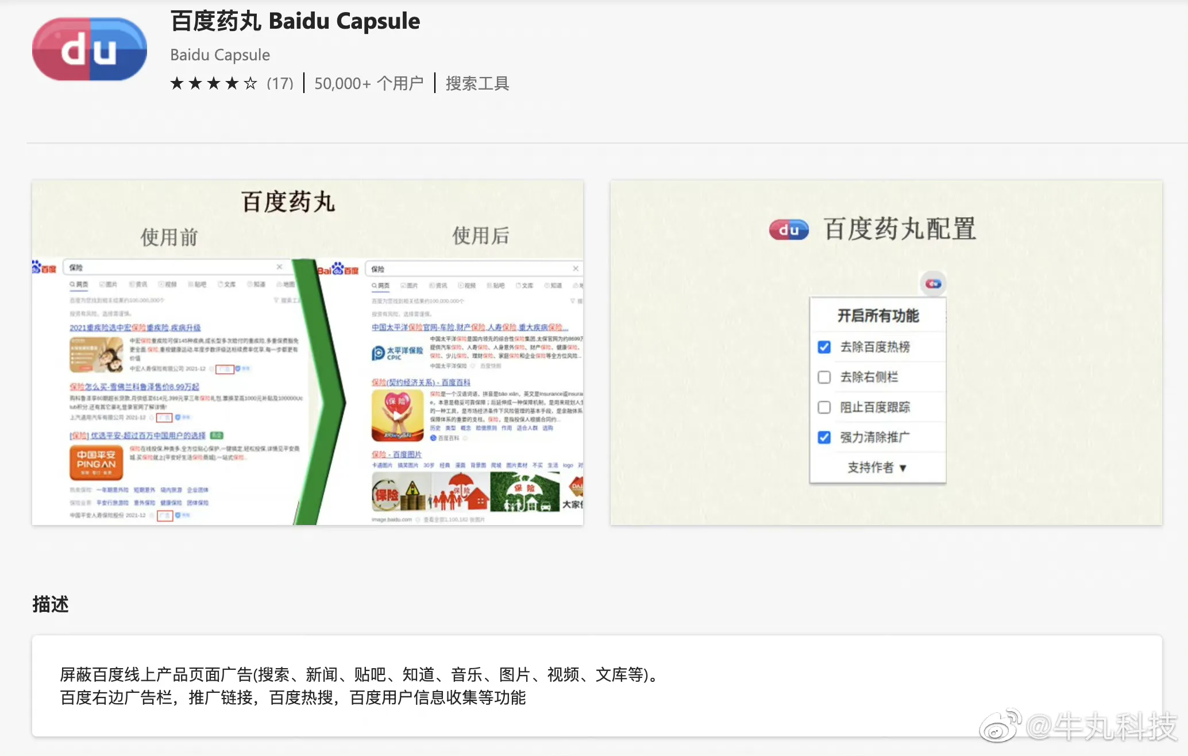Image resolution: width=1188 pixels, height=756 pixels.
Task: Check the 阻止百度跟踪 option
Action: tap(824, 407)
